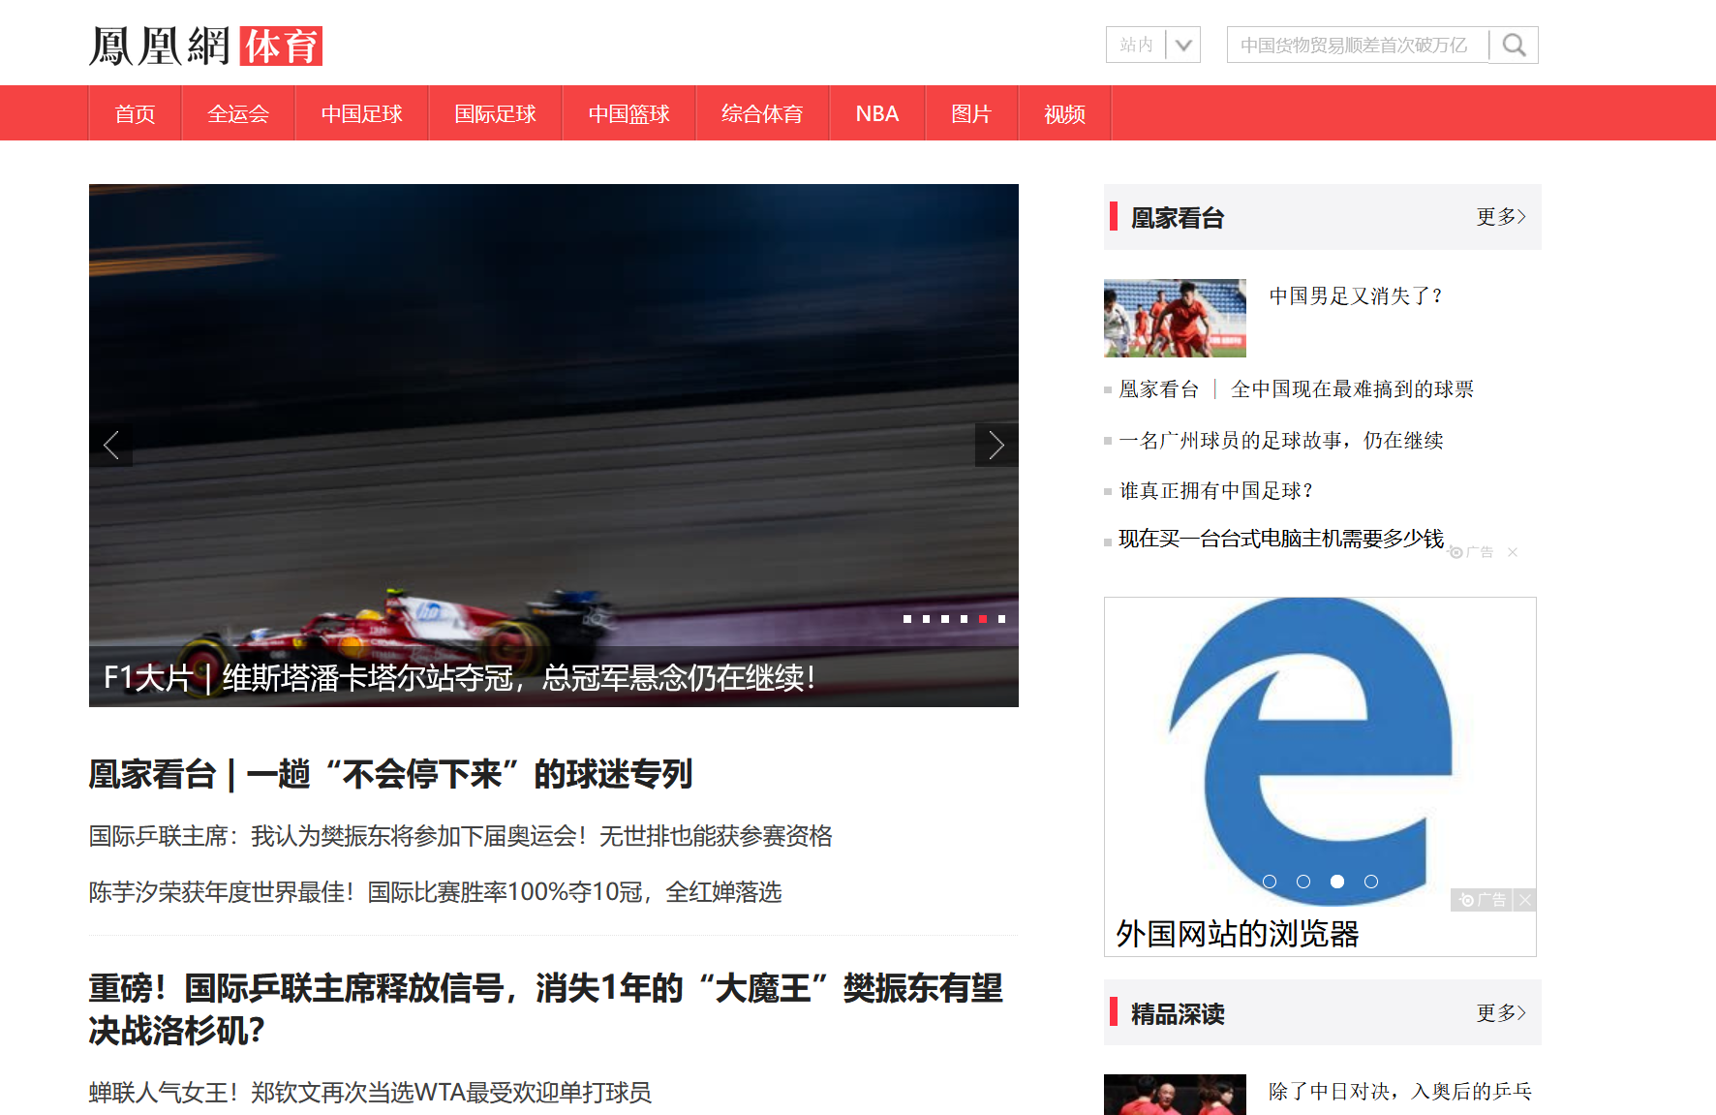1716x1115 pixels.
Task: Go to previous carousel slide arrow
Action: tap(111, 446)
